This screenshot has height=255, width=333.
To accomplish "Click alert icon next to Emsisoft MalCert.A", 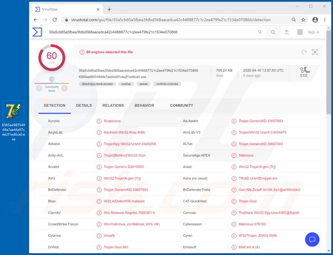I will click(234, 247).
